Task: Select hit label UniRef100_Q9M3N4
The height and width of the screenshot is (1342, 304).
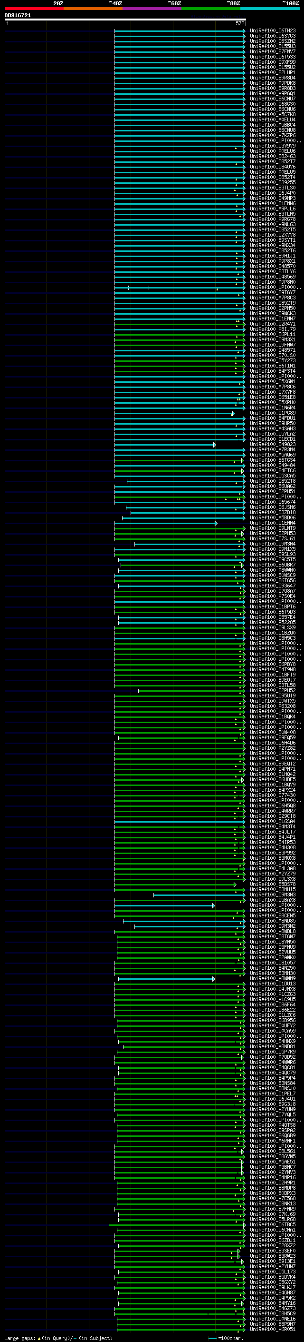Action: 273,544
